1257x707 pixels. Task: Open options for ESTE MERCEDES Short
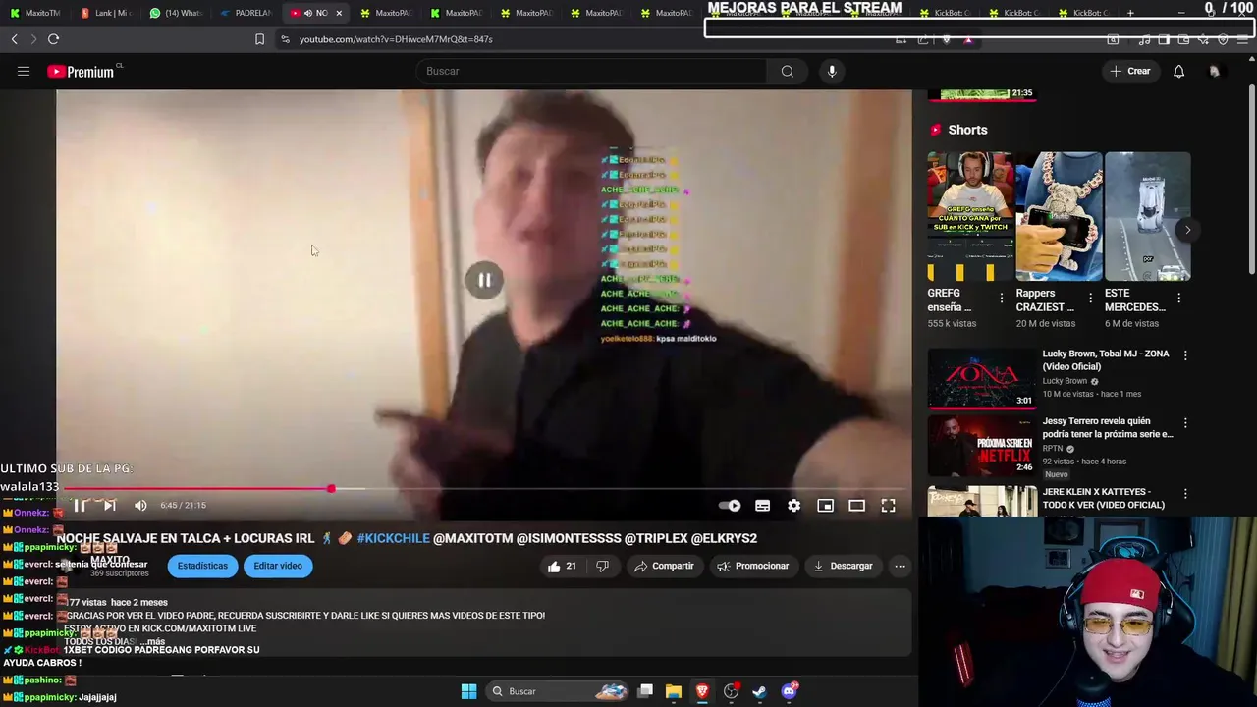pyautogui.click(x=1178, y=298)
